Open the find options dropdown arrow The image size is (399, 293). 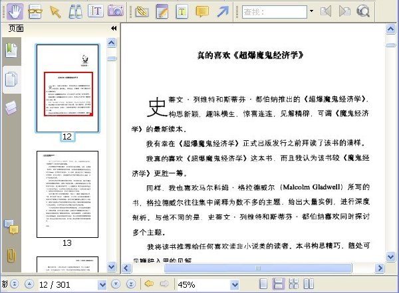click(311, 11)
